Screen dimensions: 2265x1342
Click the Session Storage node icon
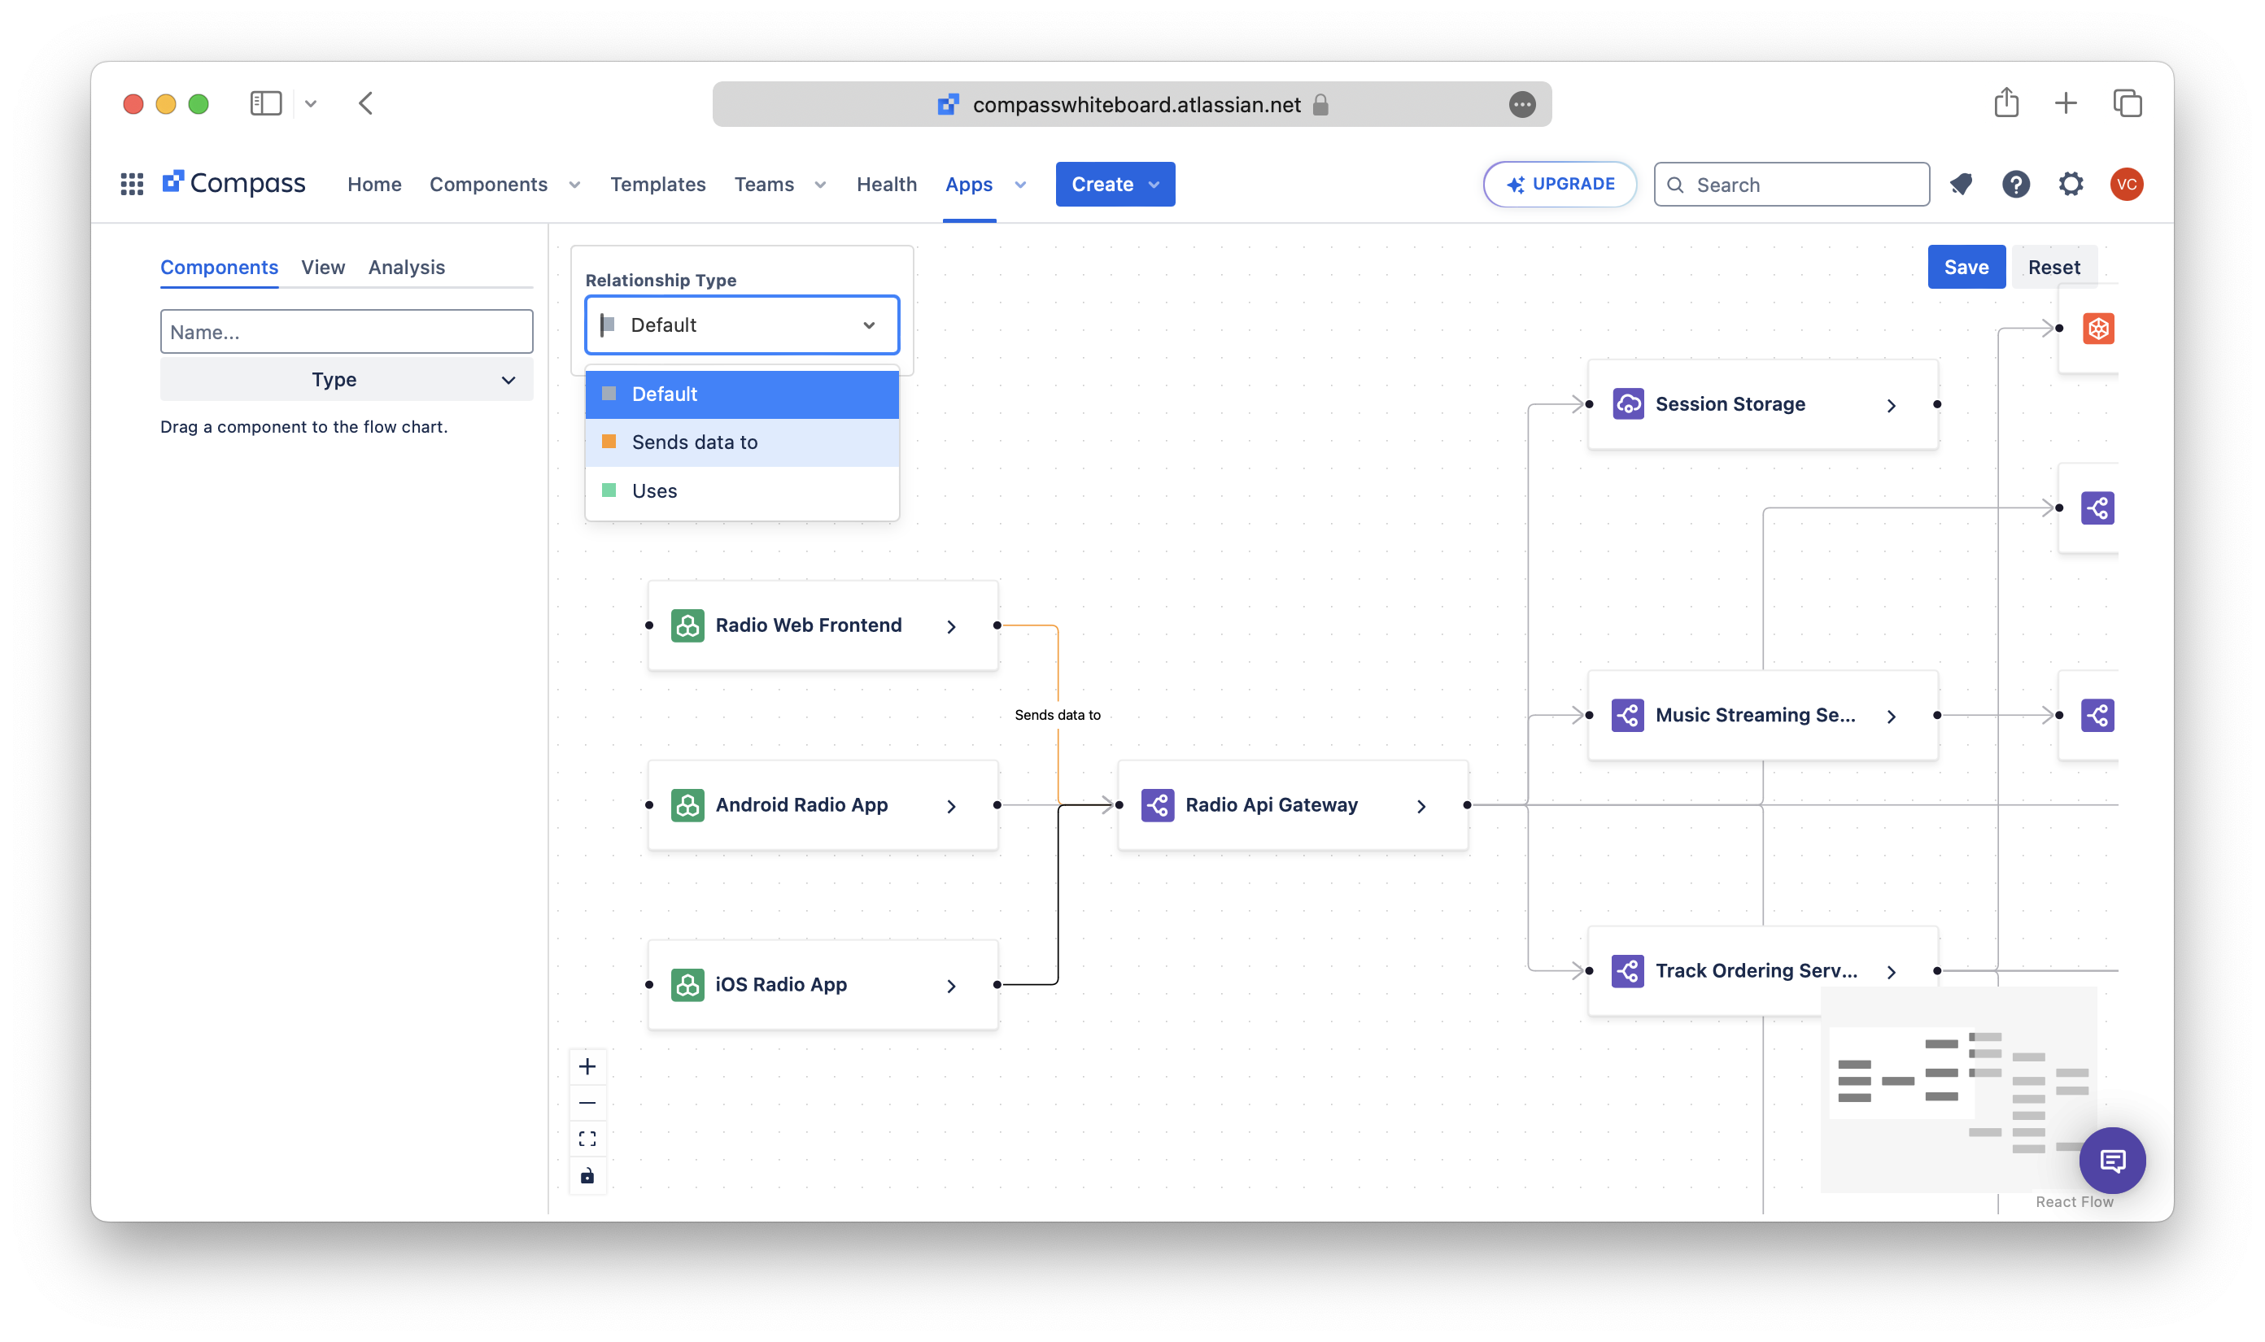(x=1628, y=404)
